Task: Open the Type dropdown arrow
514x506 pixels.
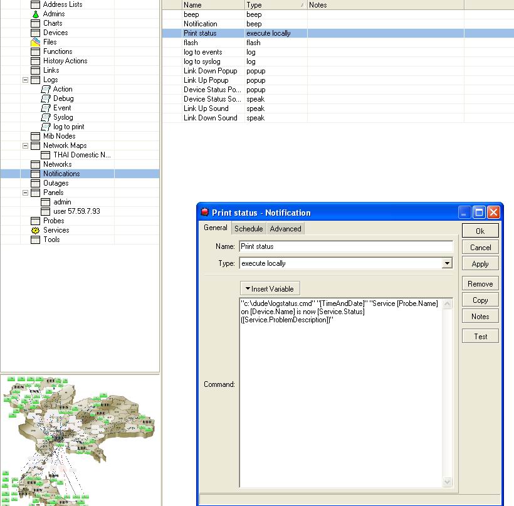Action: pos(447,263)
